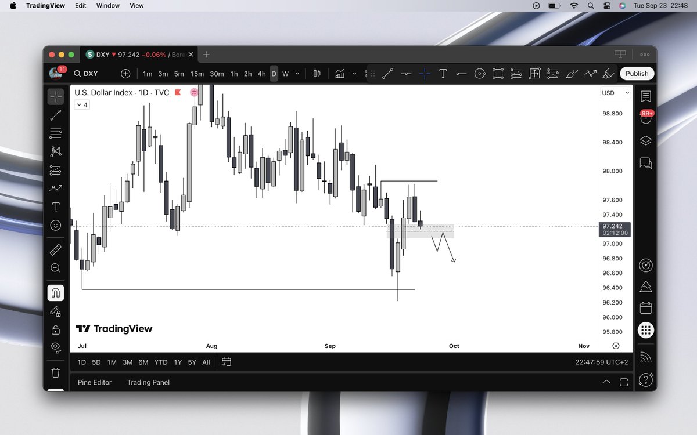Open the USD currency dropdown
Screen dimensions: 697x435
(x=616, y=93)
